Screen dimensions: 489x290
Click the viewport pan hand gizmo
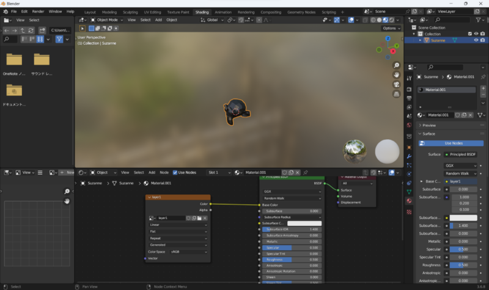[396, 74]
